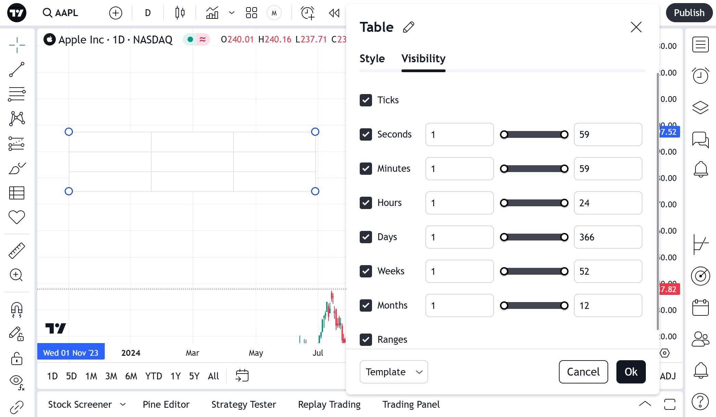Screen dimensions: 716x417
Task: Open the indicators dropdown chevron in toolbar
Action: (x=232, y=13)
